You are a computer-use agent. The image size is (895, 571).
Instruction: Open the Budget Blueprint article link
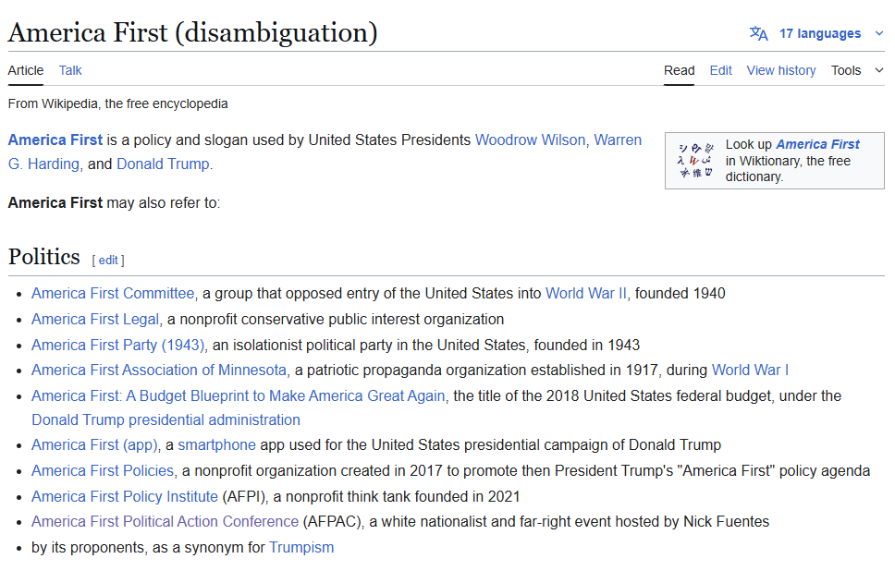[238, 395]
